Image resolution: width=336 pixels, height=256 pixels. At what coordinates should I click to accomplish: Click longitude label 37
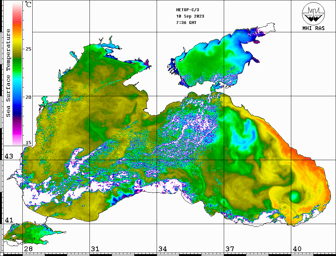[x=230, y=249]
